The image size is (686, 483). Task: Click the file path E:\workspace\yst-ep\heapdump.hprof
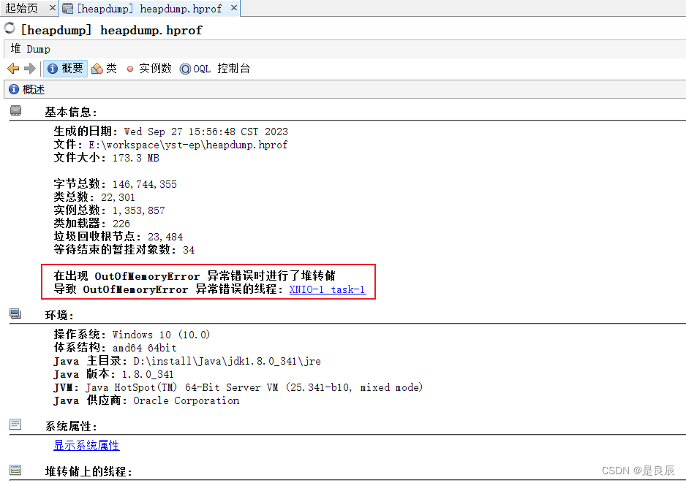[188, 145]
